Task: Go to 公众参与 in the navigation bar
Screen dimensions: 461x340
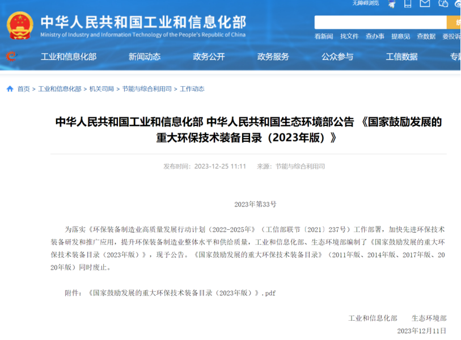Action: pos(337,57)
